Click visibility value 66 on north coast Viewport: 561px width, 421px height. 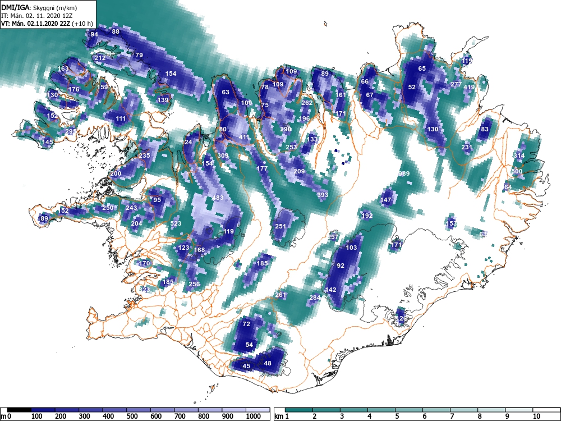coord(365,81)
